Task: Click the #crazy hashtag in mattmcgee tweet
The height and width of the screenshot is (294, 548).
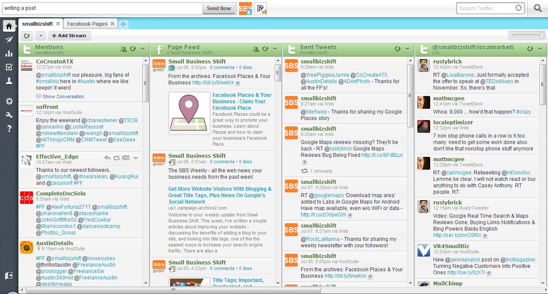Action: click(524, 112)
